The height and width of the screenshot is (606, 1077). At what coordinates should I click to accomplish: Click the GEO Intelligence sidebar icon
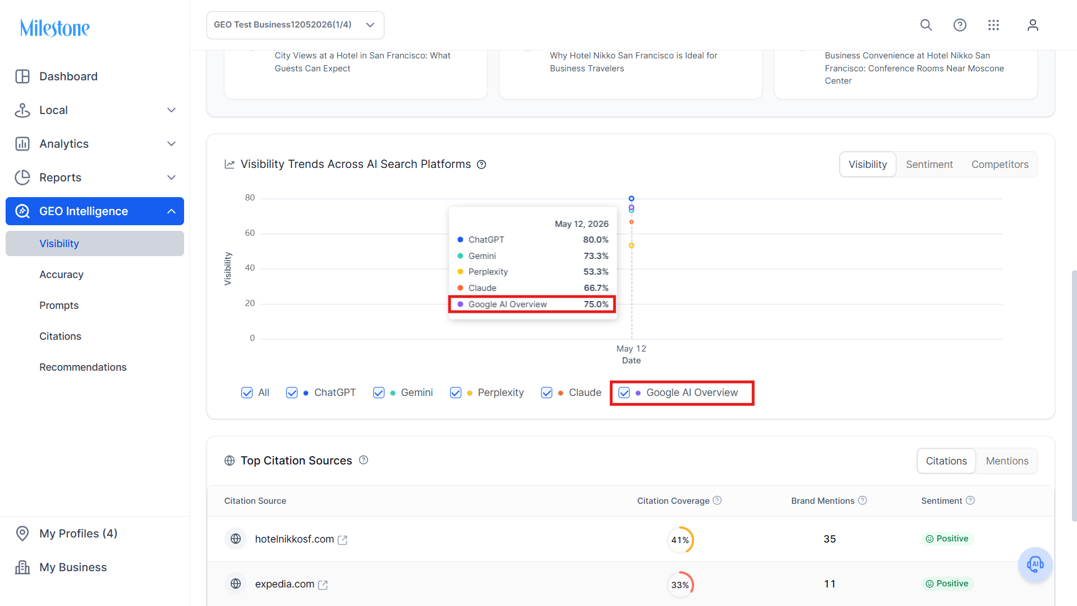22,211
